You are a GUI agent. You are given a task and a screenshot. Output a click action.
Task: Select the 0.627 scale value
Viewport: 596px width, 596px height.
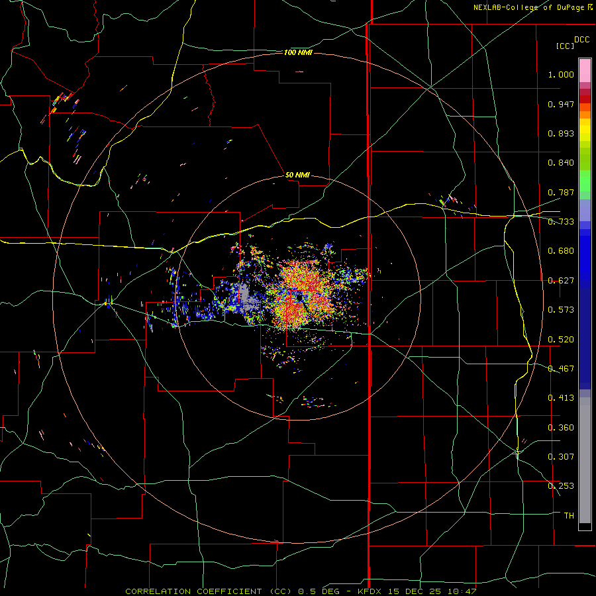coord(561,281)
